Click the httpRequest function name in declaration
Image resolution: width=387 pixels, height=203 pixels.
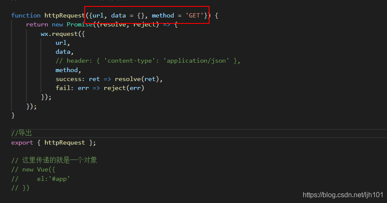pyautogui.click(x=65, y=16)
